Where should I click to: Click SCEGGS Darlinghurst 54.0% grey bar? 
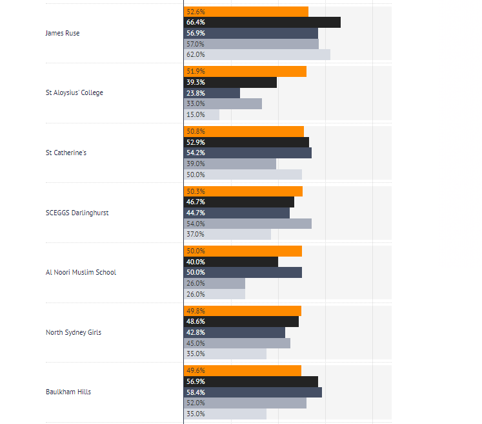[248, 224]
